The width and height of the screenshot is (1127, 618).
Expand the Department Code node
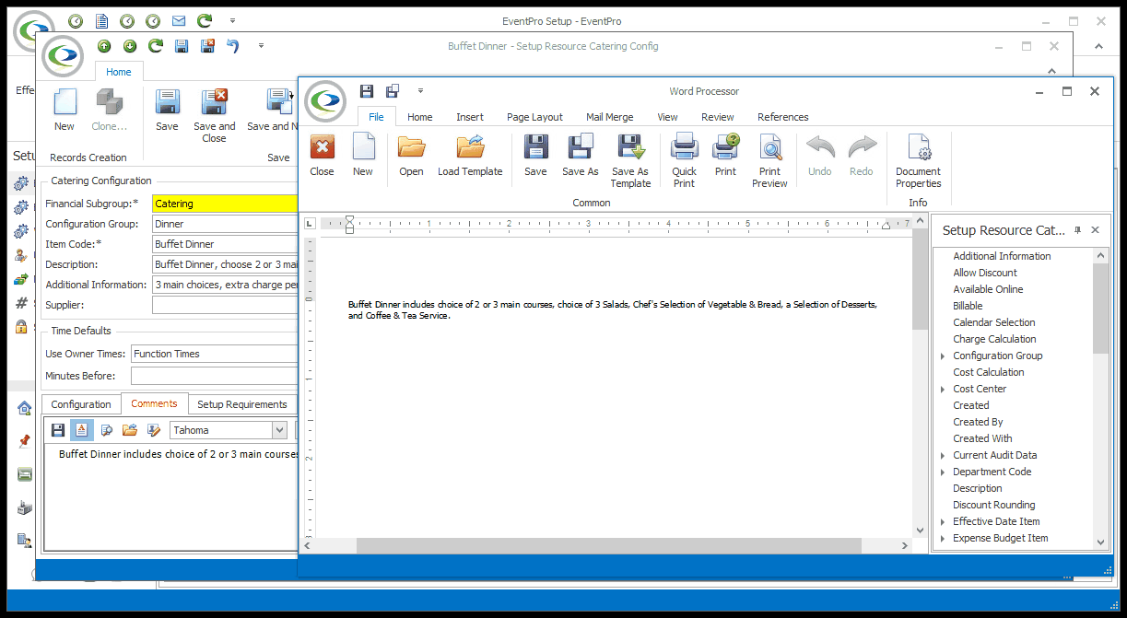point(943,472)
